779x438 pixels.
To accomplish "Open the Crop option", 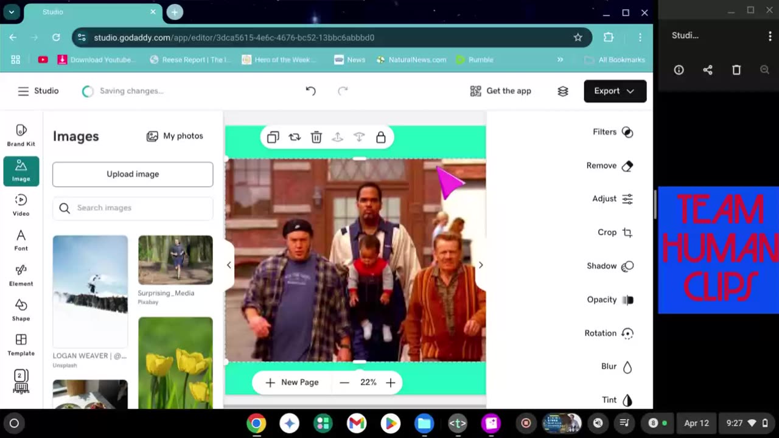I will (x=615, y=232).
